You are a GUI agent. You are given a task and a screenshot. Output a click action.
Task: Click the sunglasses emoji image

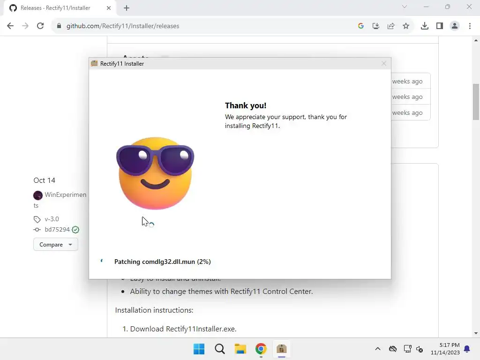[x=155, y=173]
